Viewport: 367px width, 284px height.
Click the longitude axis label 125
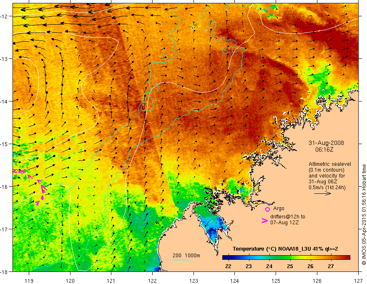[x=276, y=281]
